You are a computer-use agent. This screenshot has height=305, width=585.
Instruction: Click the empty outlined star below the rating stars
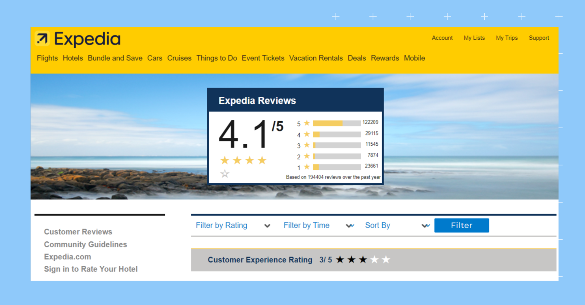[225, 174]
